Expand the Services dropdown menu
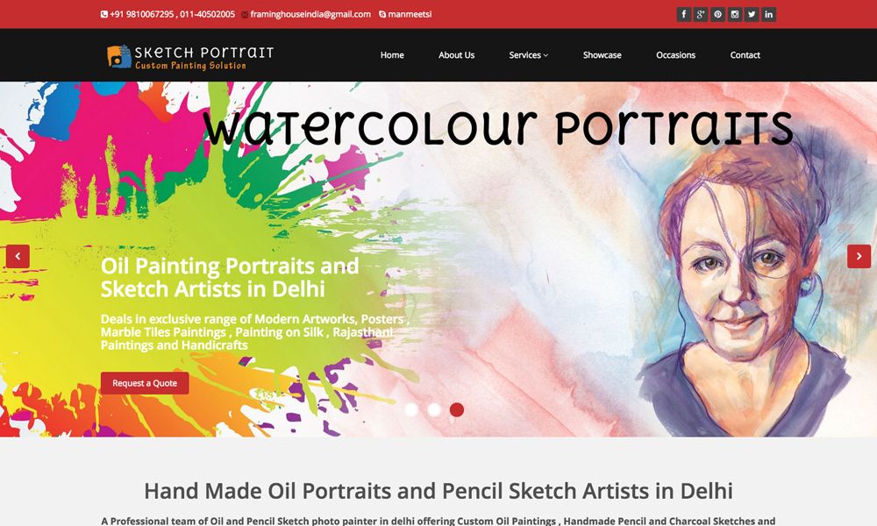 click(529, 54)
